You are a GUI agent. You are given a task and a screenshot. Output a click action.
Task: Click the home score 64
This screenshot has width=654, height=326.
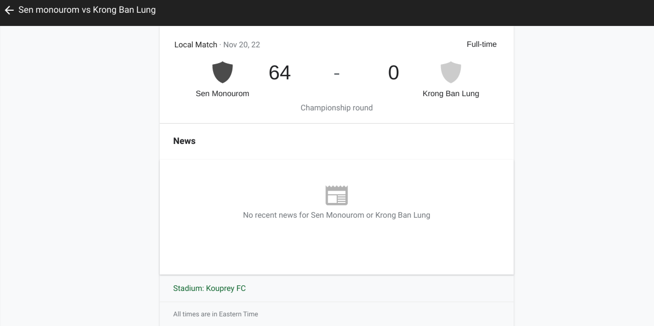(280, 73)
